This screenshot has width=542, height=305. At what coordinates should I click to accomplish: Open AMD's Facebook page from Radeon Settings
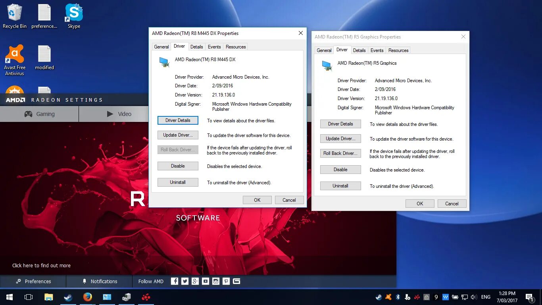coord(175,281)
